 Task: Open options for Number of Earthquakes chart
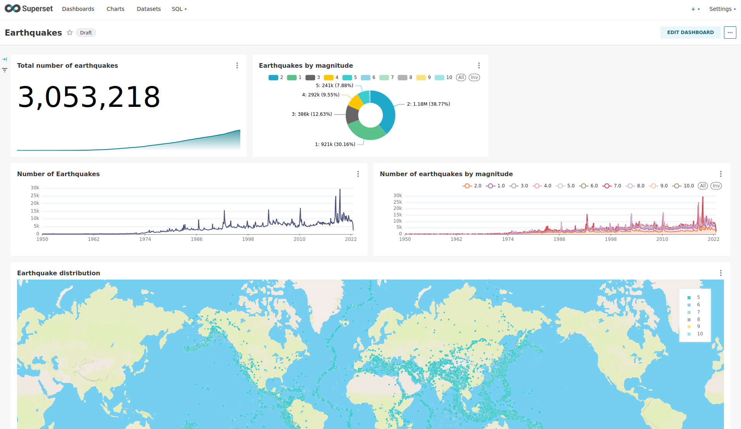(x=358, y=174)
